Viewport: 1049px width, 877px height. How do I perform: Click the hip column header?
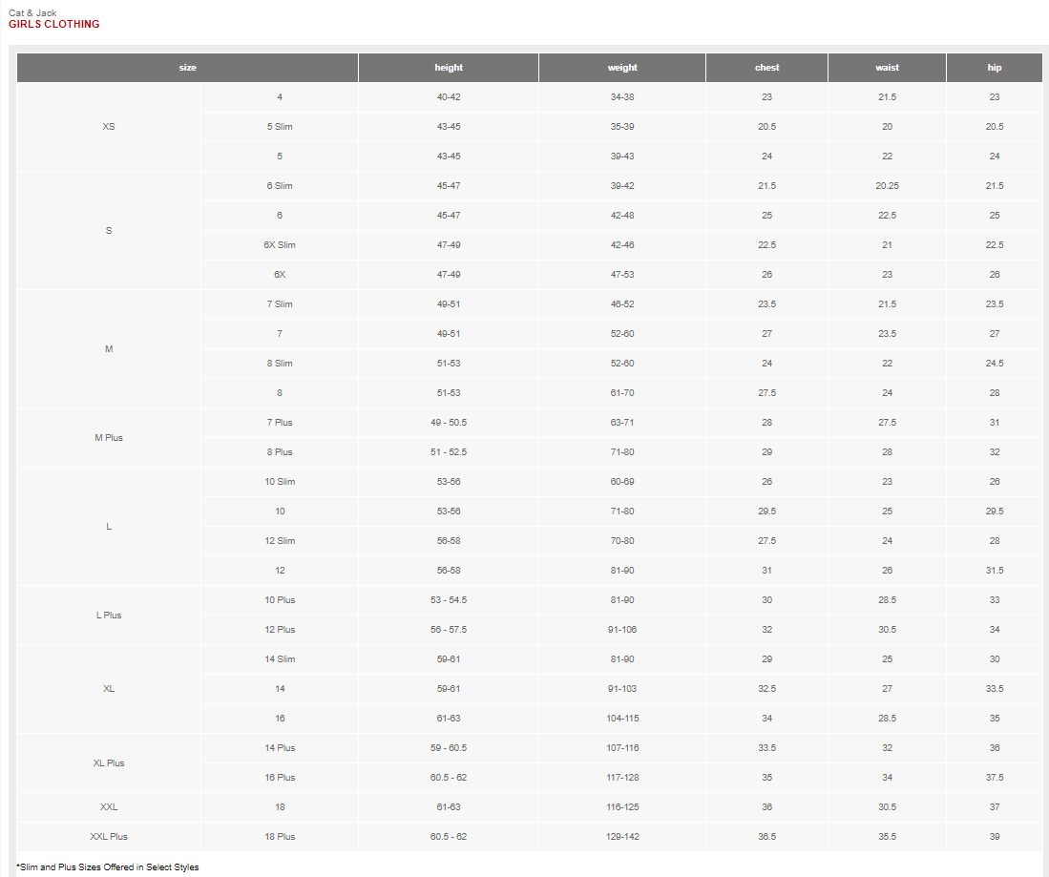[995, 68]
